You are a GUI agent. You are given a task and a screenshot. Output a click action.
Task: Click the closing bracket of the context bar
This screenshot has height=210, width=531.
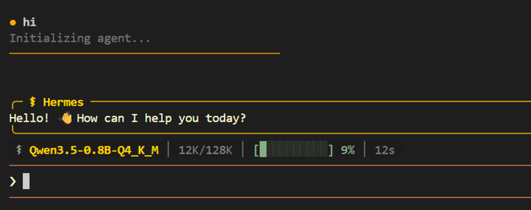click(x=331, y=150)
